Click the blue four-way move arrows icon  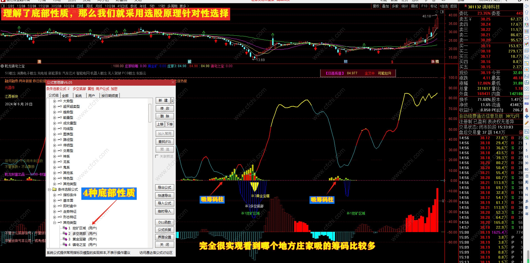pyautogui.click(x=527, y=116)
